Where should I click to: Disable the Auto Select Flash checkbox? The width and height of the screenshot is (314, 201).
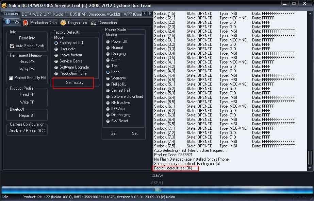point(12,46)
